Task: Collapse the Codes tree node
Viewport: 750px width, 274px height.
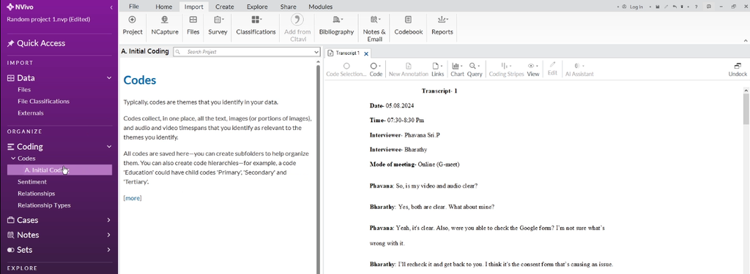Action: [13, 159]
